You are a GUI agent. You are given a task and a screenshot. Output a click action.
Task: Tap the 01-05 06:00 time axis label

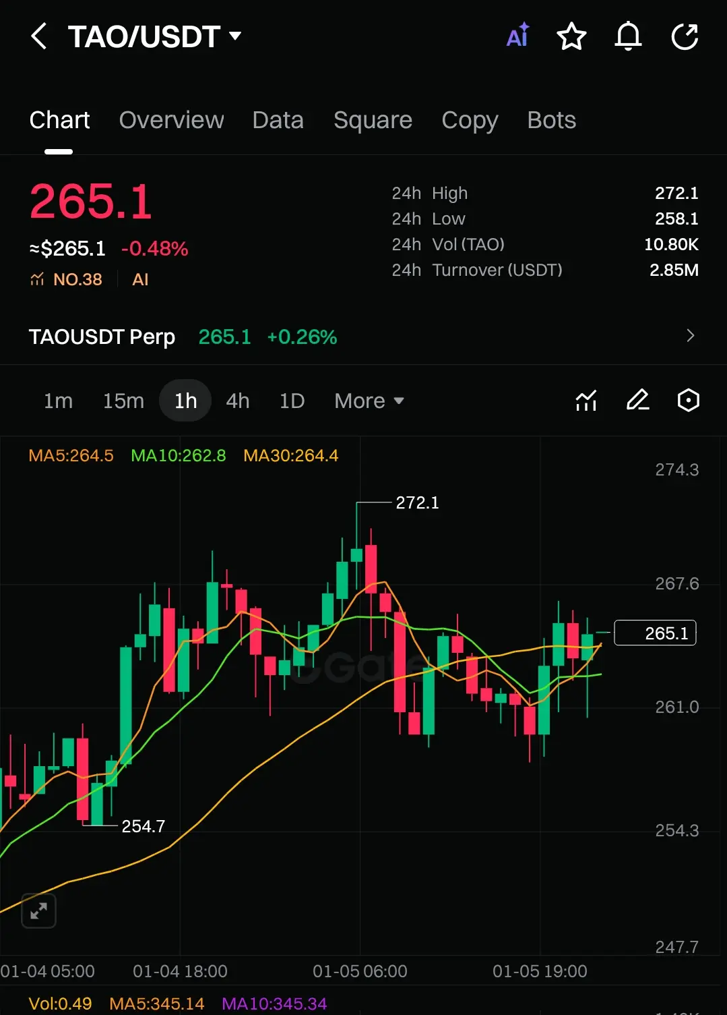tap(360, 971)
